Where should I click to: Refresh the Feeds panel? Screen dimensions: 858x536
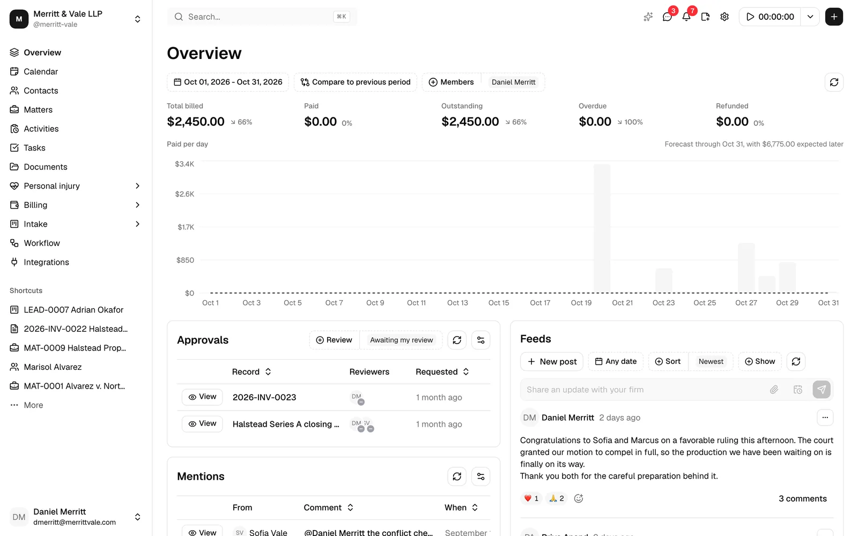tap(796, 361)
